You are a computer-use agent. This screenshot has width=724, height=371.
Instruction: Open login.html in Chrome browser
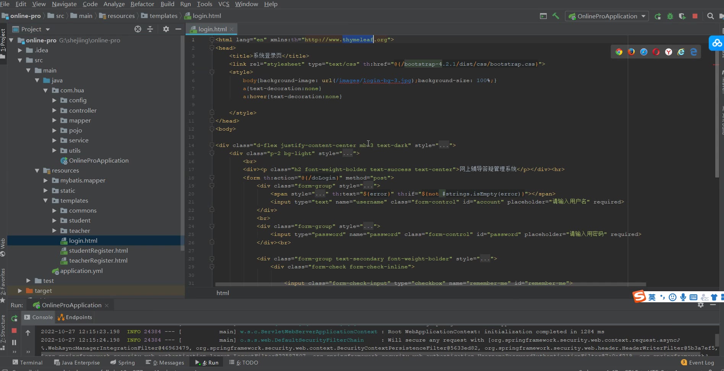(619, 52)
